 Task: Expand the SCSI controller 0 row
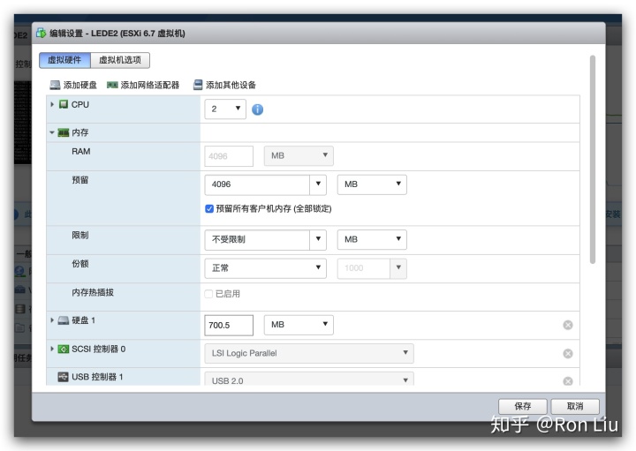pos(52,349)
